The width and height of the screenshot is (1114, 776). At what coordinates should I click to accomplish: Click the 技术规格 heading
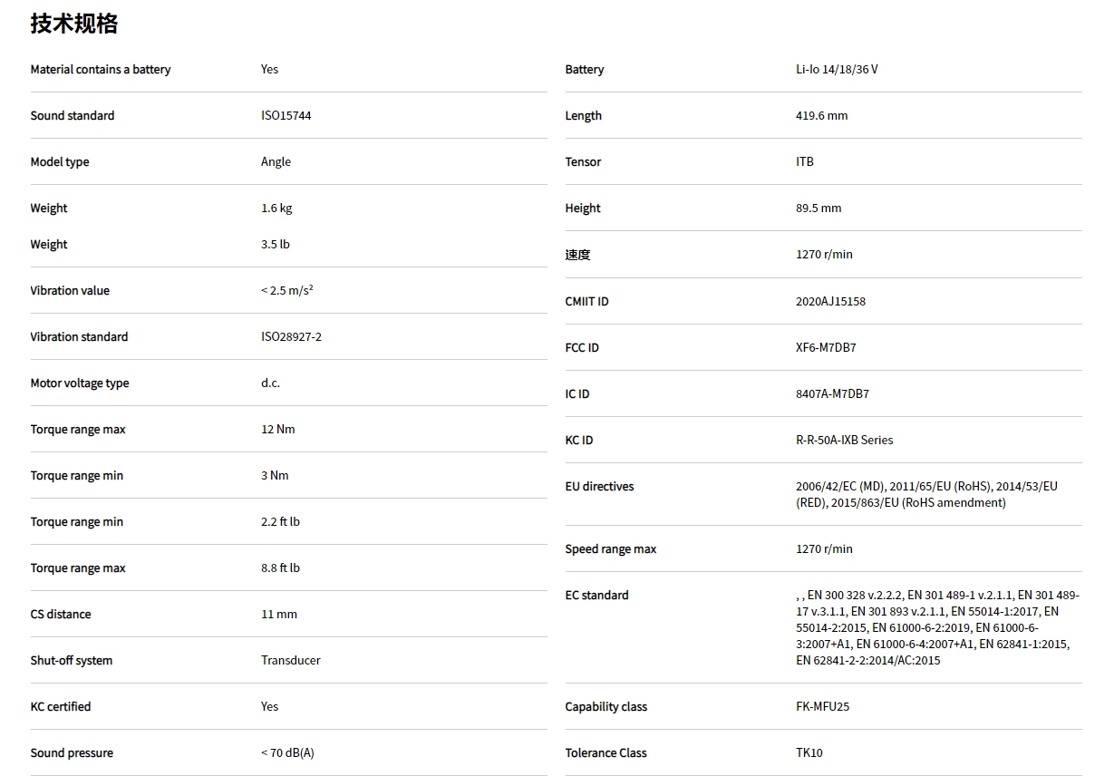tap(73, 24)
